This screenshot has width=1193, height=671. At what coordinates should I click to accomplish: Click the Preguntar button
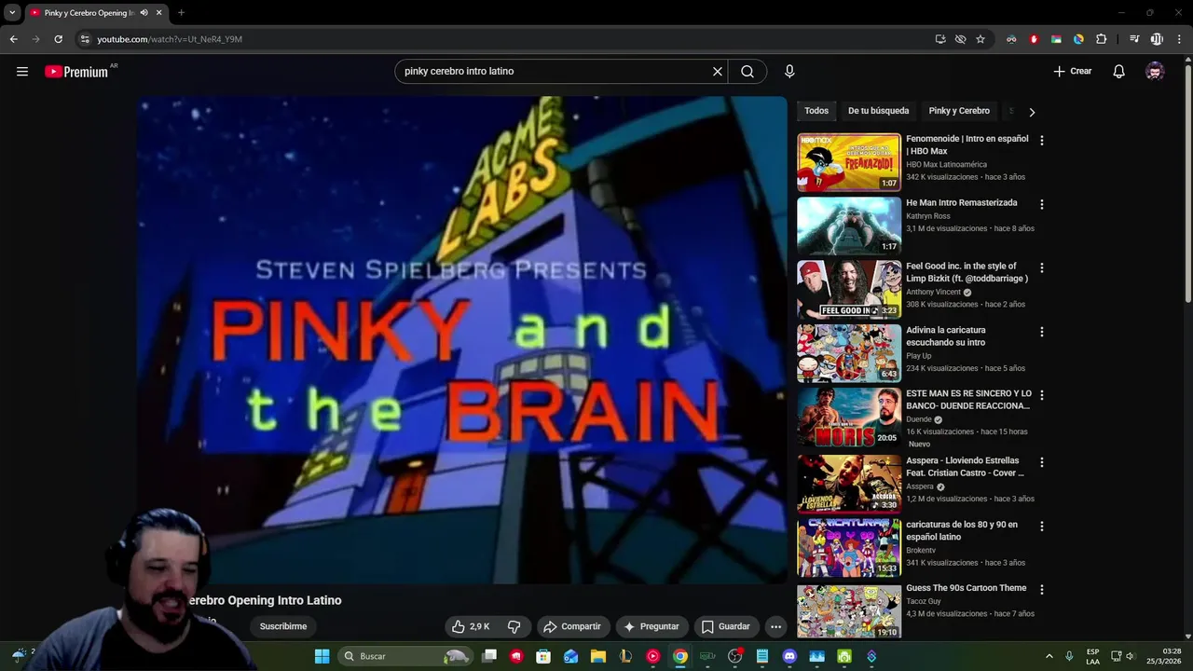pyautogui.click(x=651, y=626)
